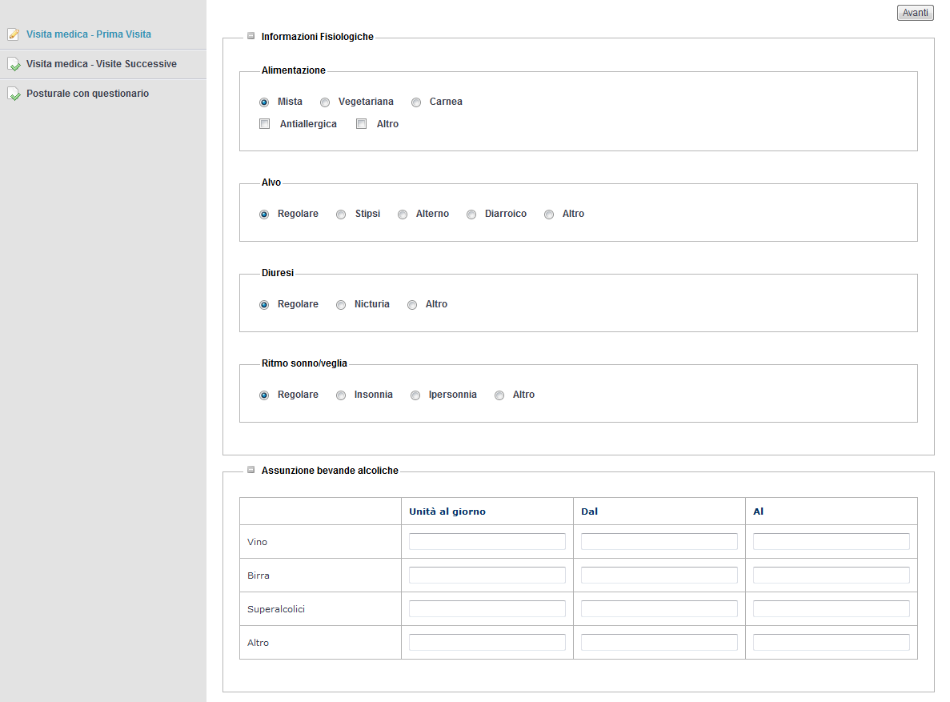This screenshot has height=702, width=950.
Task: Select Altro under Ritmo sonno/veglia
Action: tap(499, 395)
